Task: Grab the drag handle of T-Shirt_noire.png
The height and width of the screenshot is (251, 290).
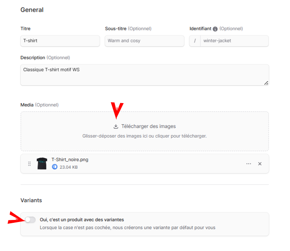Action: click(x=29, y=164)
